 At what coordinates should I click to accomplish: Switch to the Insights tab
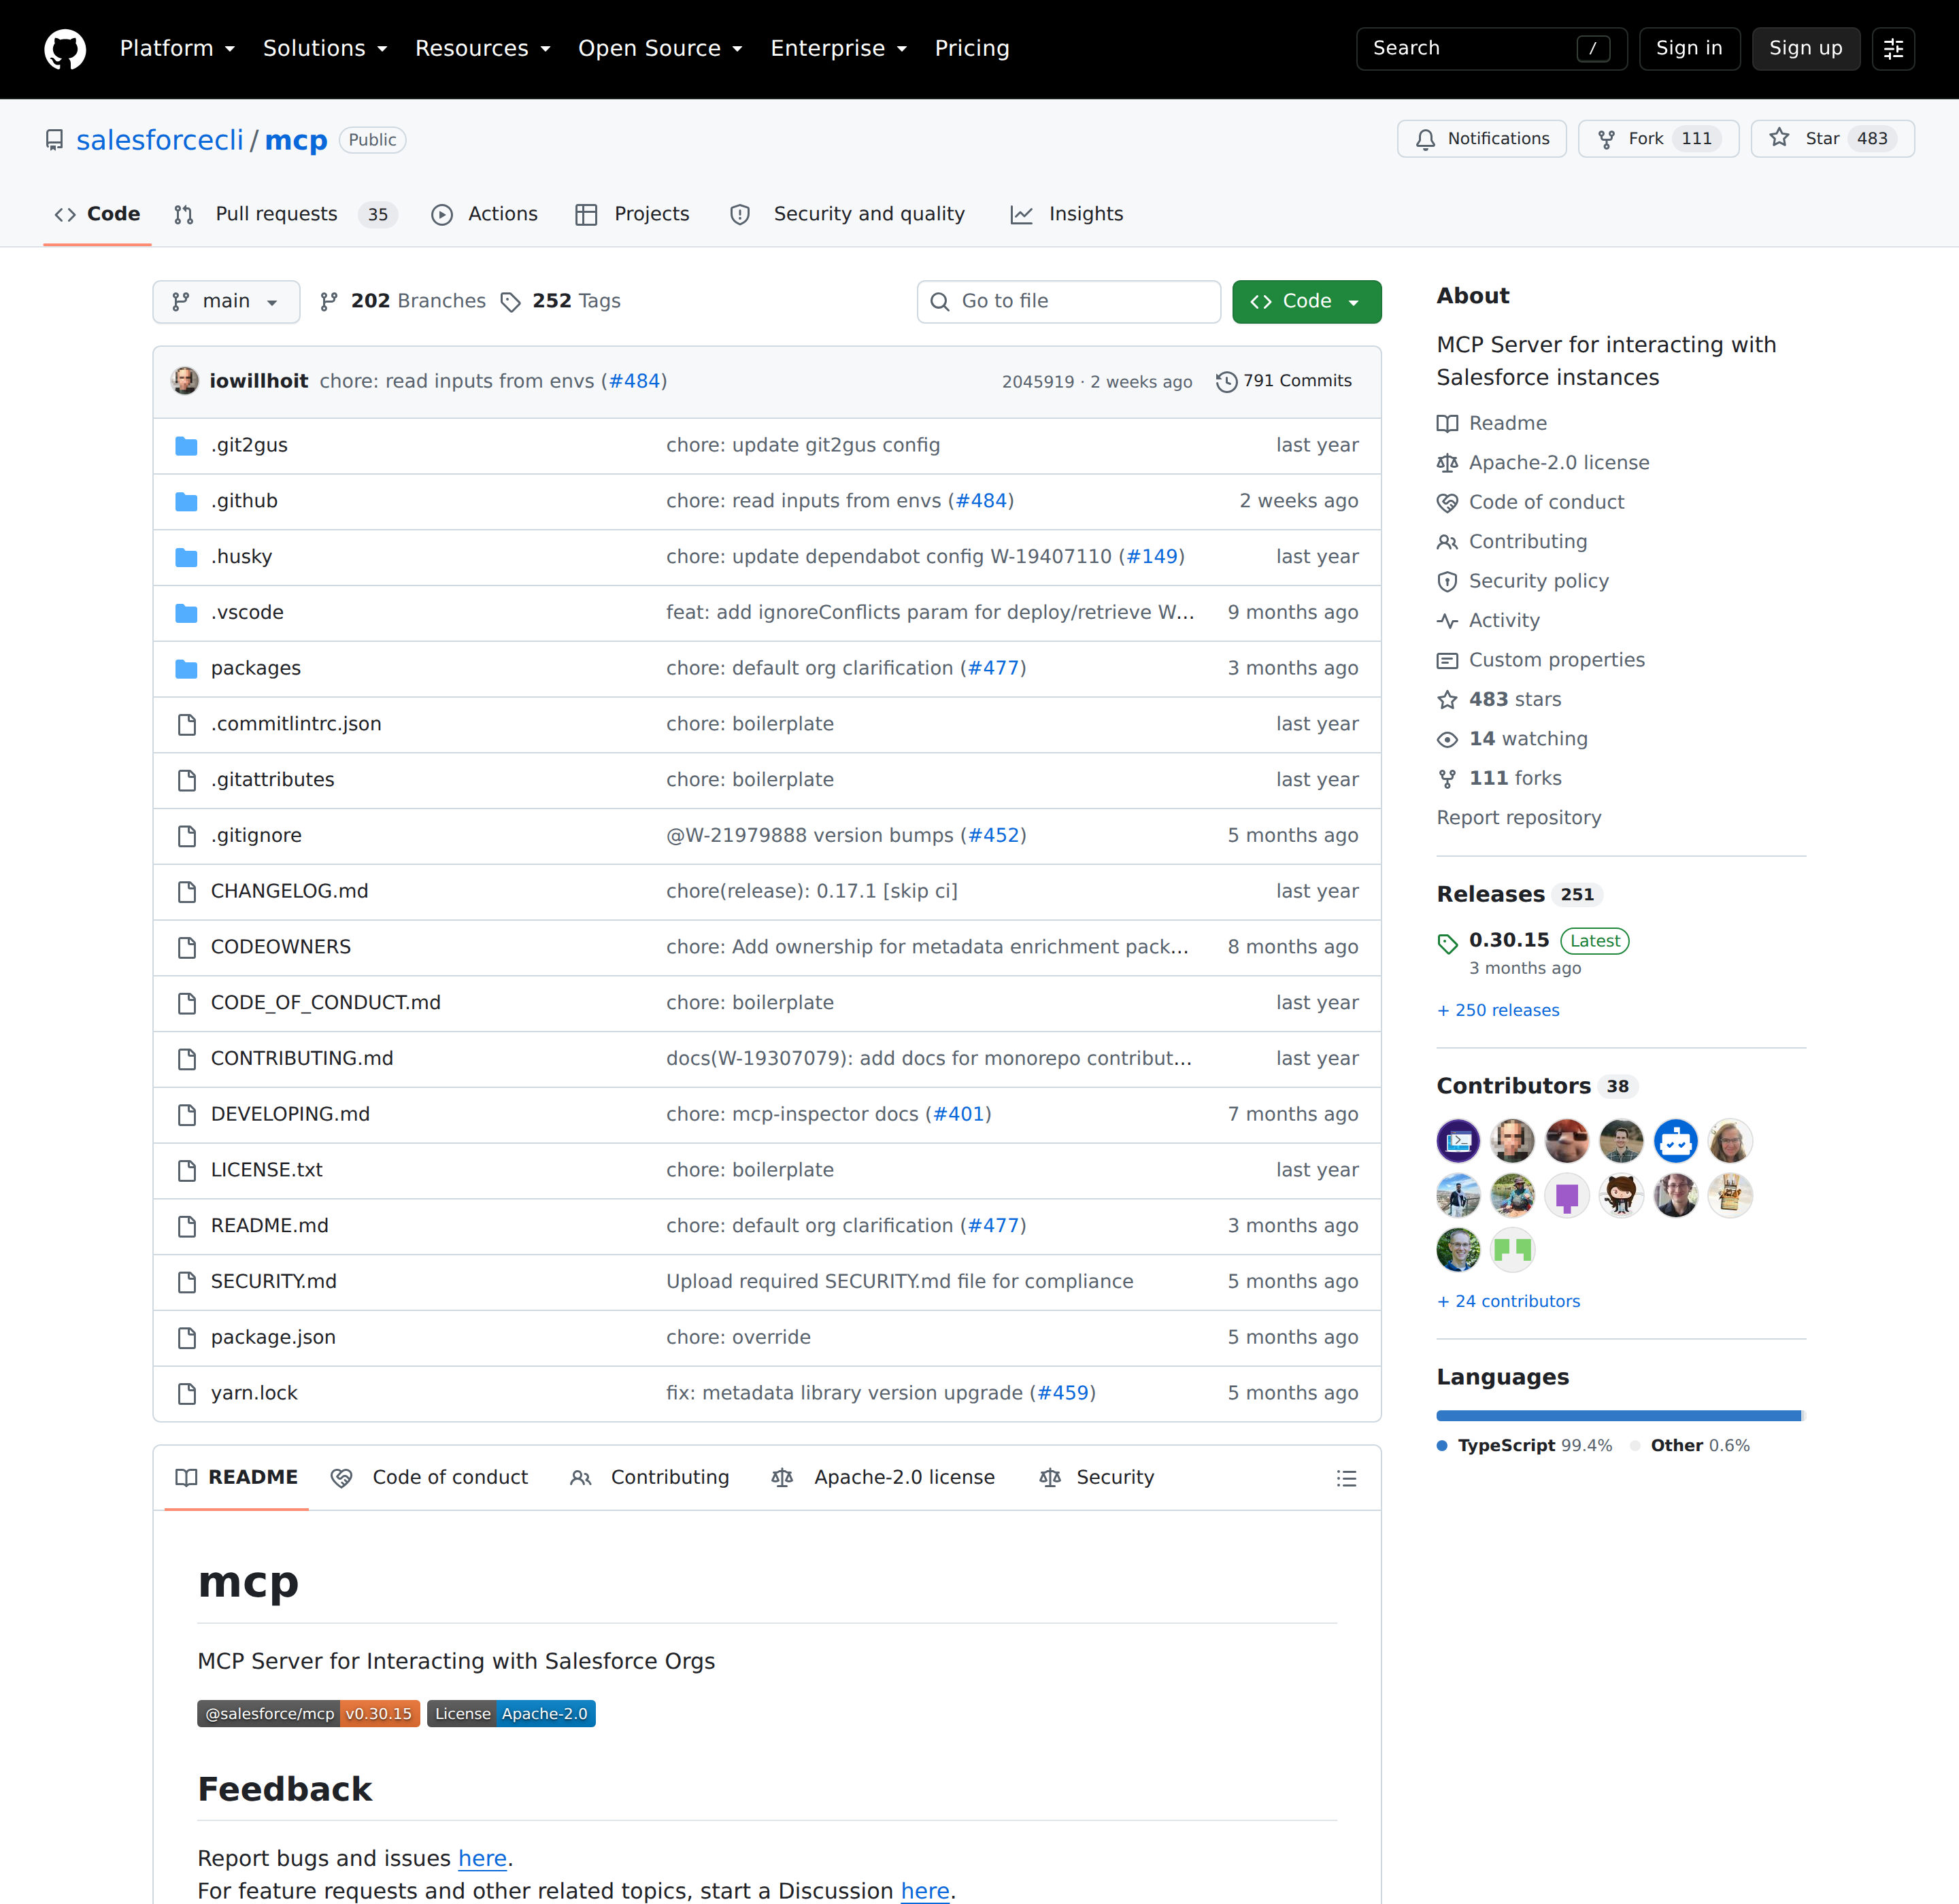coord(1067,214)
